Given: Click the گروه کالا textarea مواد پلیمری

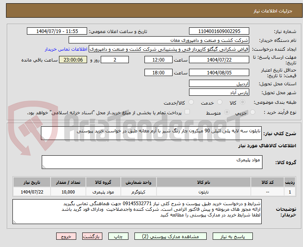Looking at the screenshot, I should point(152,162).
